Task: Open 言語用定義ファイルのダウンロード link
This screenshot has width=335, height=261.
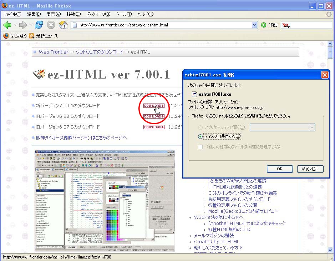Action: pos(239,199)
